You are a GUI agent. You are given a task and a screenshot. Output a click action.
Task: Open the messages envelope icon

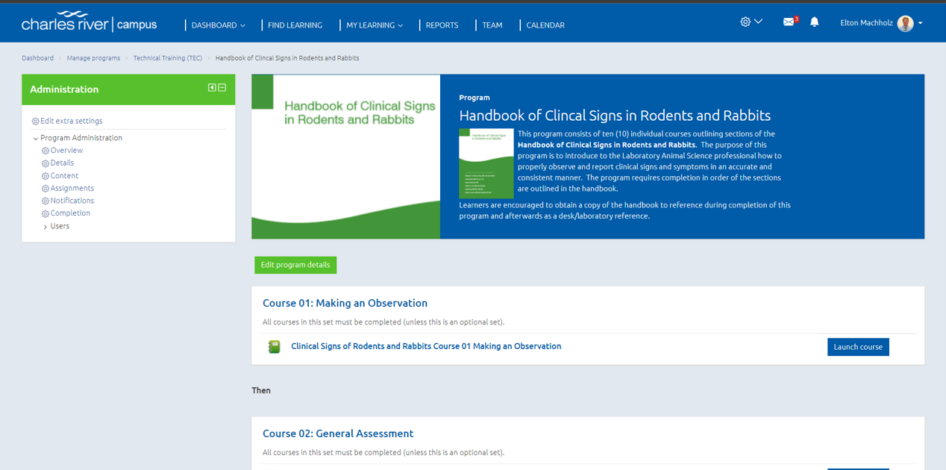pos(789,22)
